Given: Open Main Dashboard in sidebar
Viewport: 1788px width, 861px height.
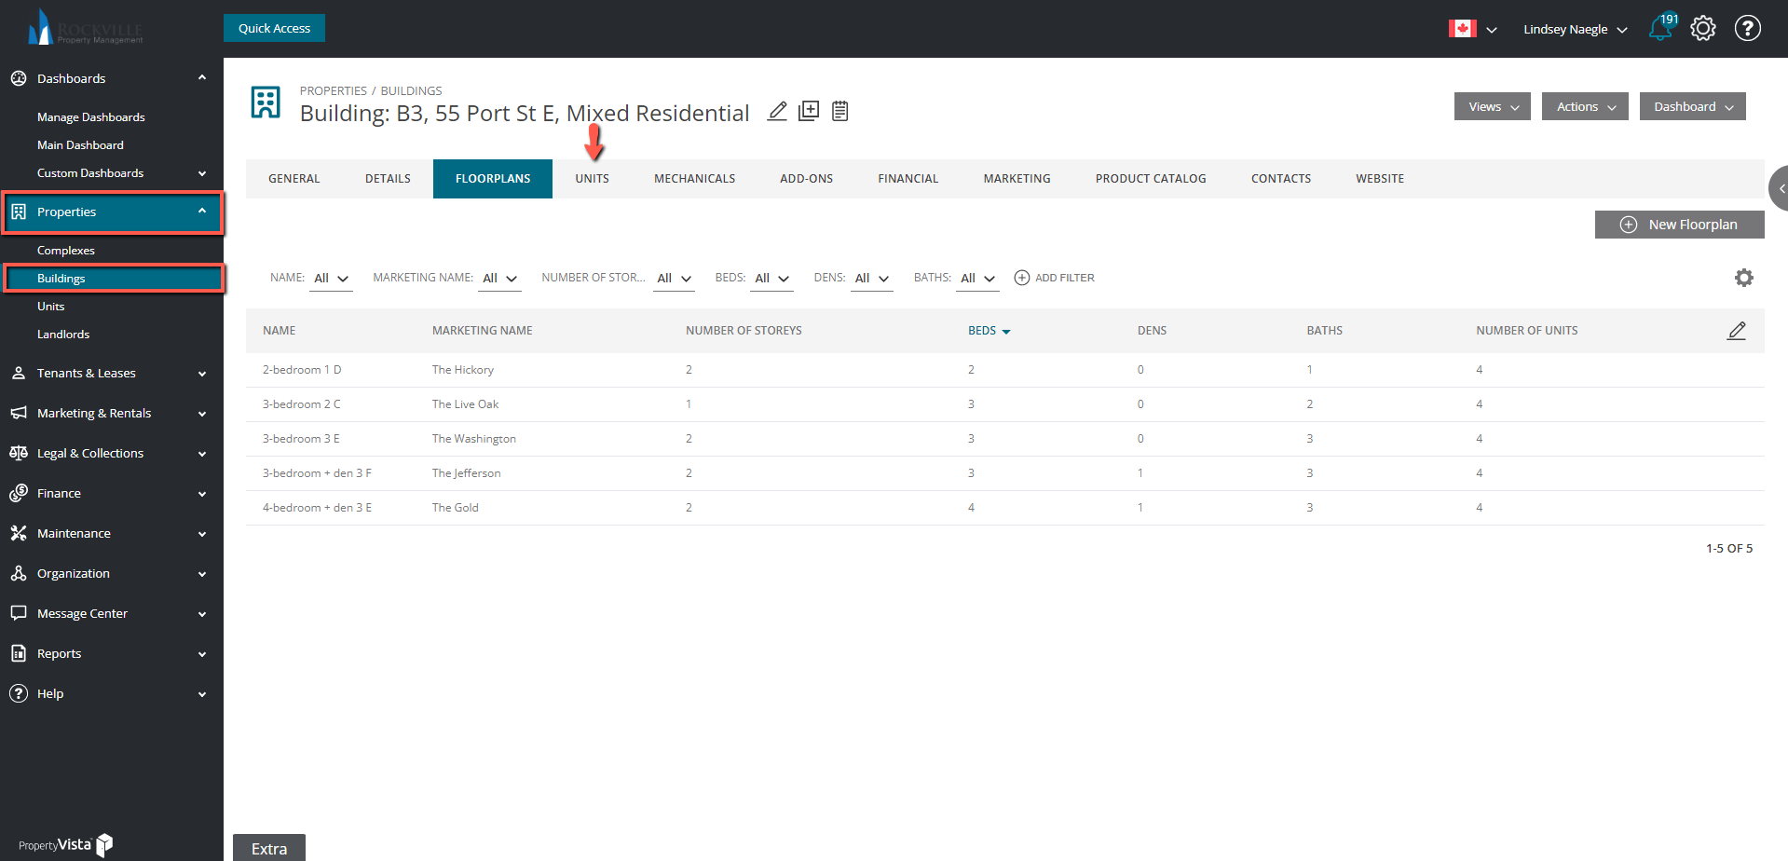Looking at the screenshot, I should tap(80, 145).
